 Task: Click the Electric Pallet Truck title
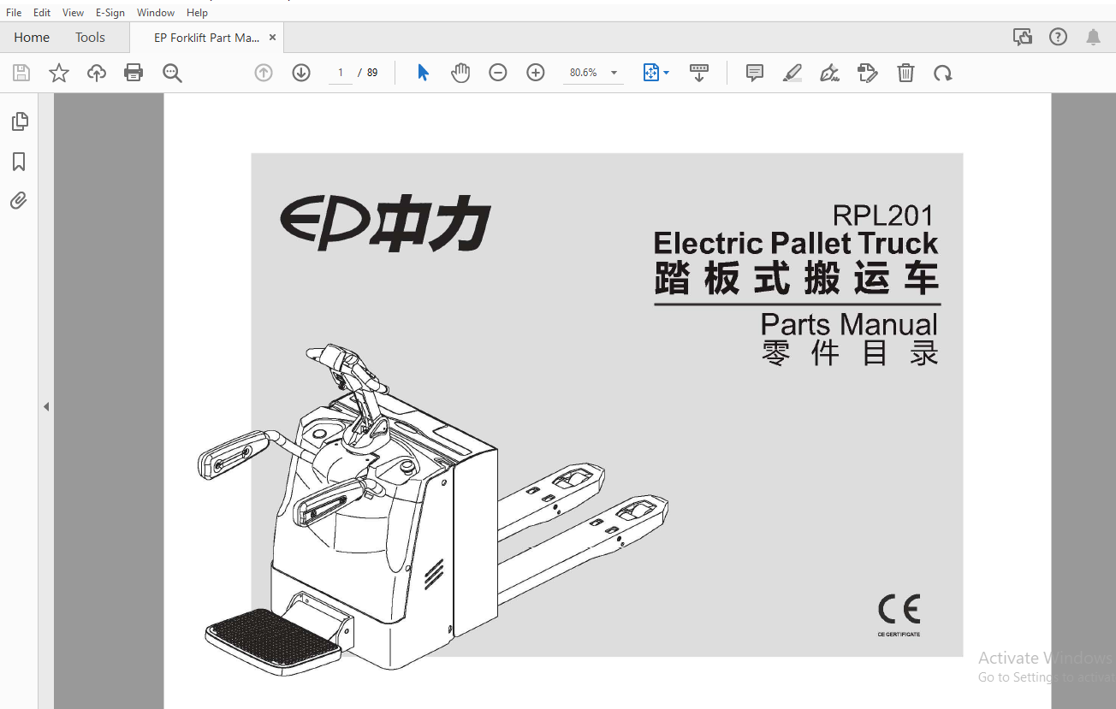(796, 244)
